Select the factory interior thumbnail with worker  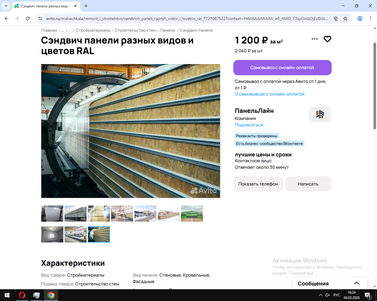[x=122, y=213]
